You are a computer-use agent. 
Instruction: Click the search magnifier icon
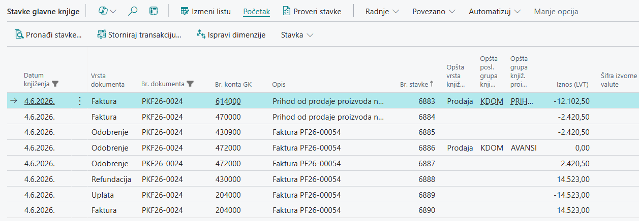pyautogui.click(x=133, y=11)
